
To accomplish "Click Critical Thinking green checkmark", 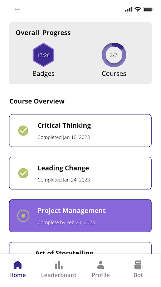I will (23, 131).
